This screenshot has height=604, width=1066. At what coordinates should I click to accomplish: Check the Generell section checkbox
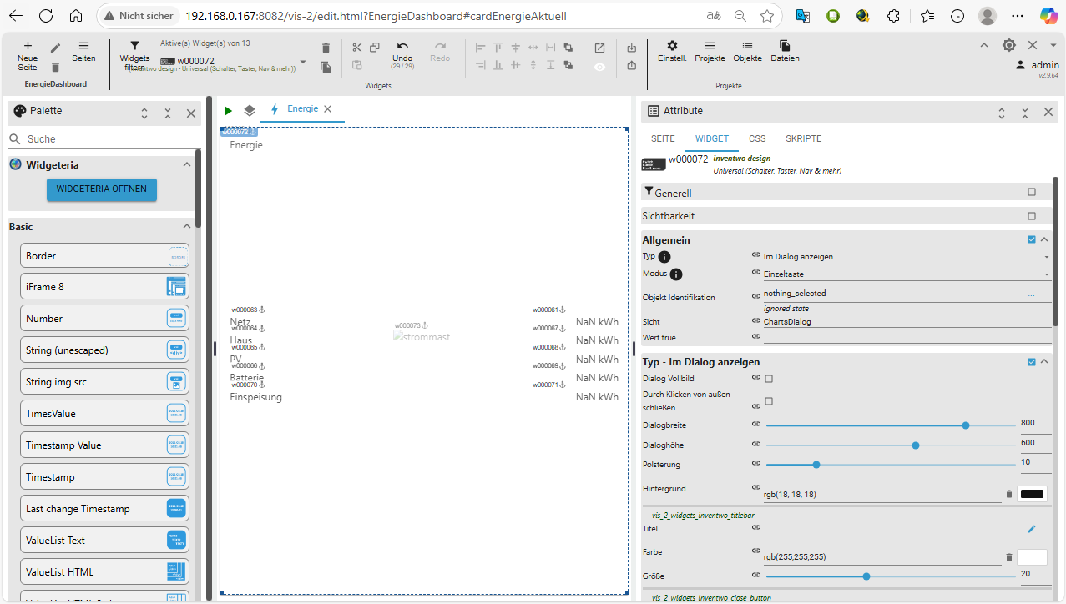pos(1032,192)
